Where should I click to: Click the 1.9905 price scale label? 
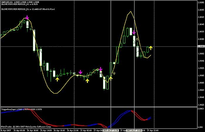201,76
